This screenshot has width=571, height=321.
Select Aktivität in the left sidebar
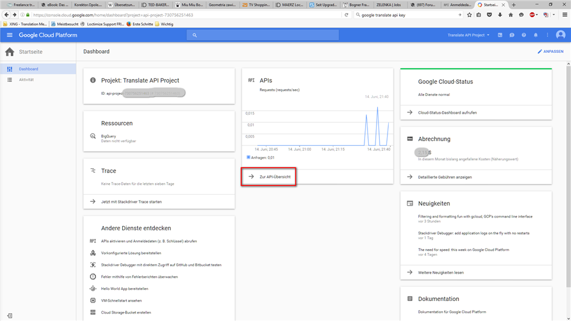click(x=38, y=80)
